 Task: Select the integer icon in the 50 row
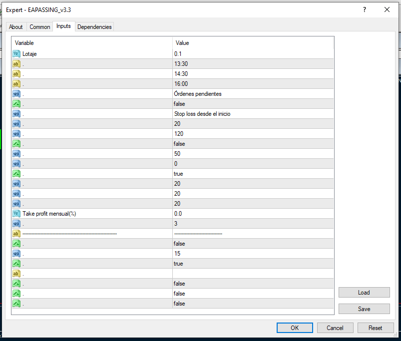coord(16,154)
